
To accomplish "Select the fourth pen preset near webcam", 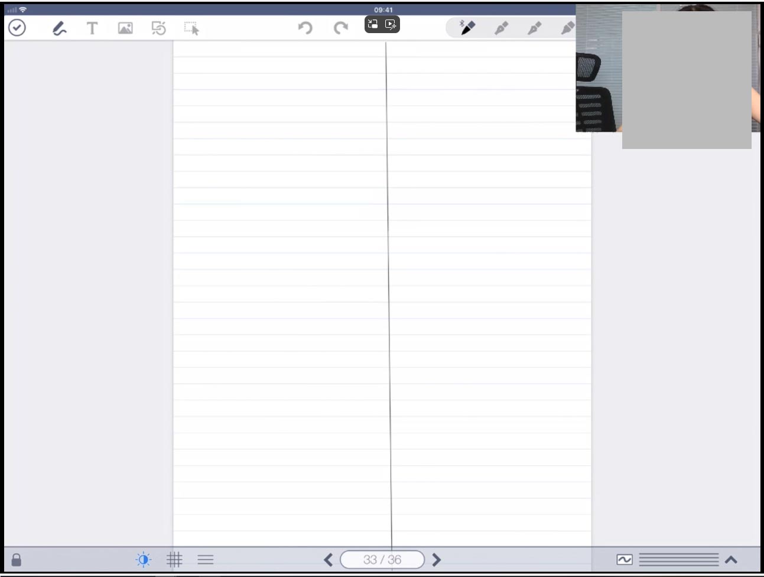I will pyautogui.click(x=567, y=28).
